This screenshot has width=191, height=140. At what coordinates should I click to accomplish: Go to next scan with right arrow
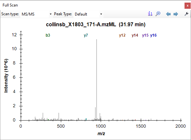pos(176,14)
